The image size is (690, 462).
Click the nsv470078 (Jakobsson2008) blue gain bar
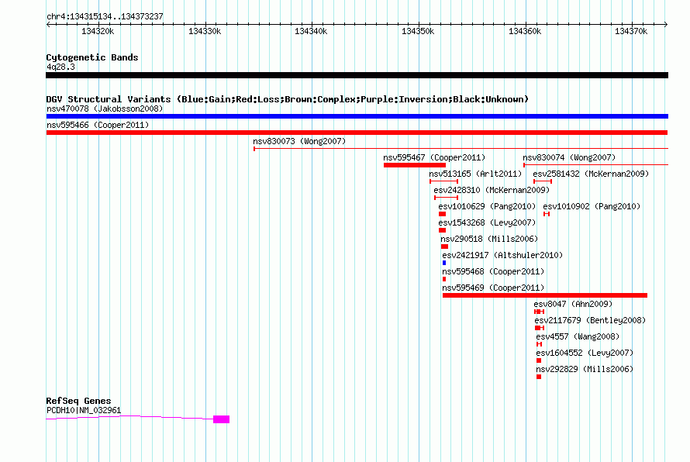357,116
